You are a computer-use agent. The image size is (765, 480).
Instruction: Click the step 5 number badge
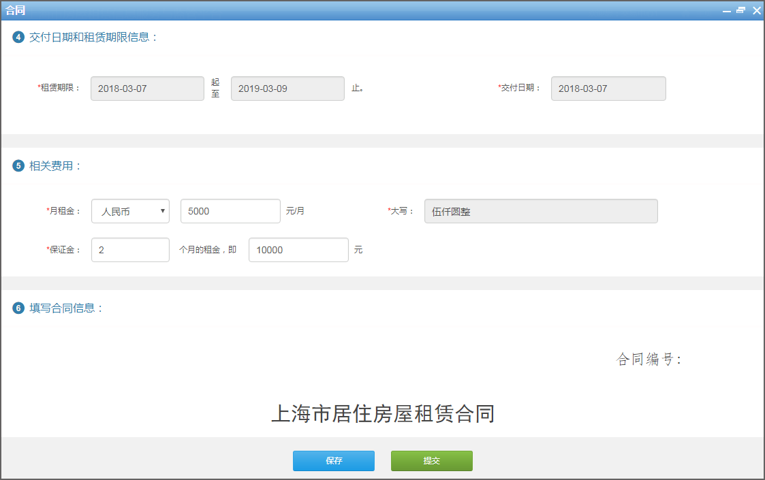pos(18,166)
